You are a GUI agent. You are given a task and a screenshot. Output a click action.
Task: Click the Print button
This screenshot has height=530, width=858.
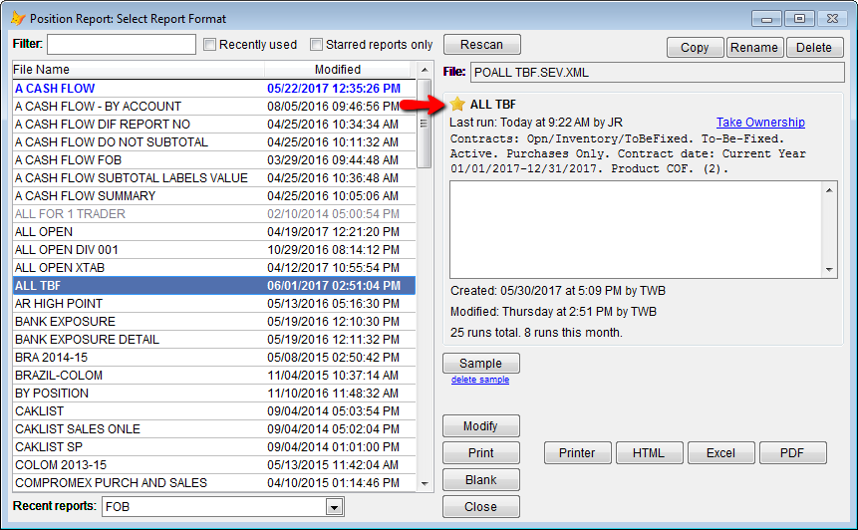(481, 453)
